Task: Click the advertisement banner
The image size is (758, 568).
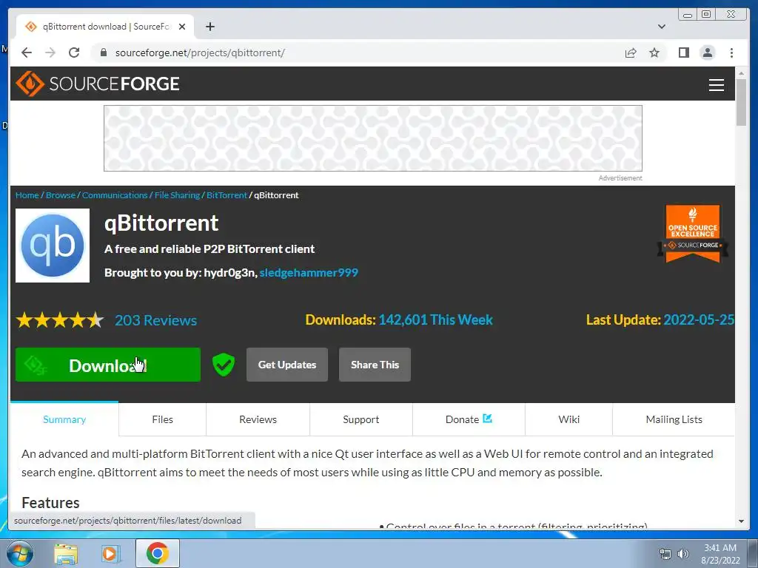Action: point(373,138)
